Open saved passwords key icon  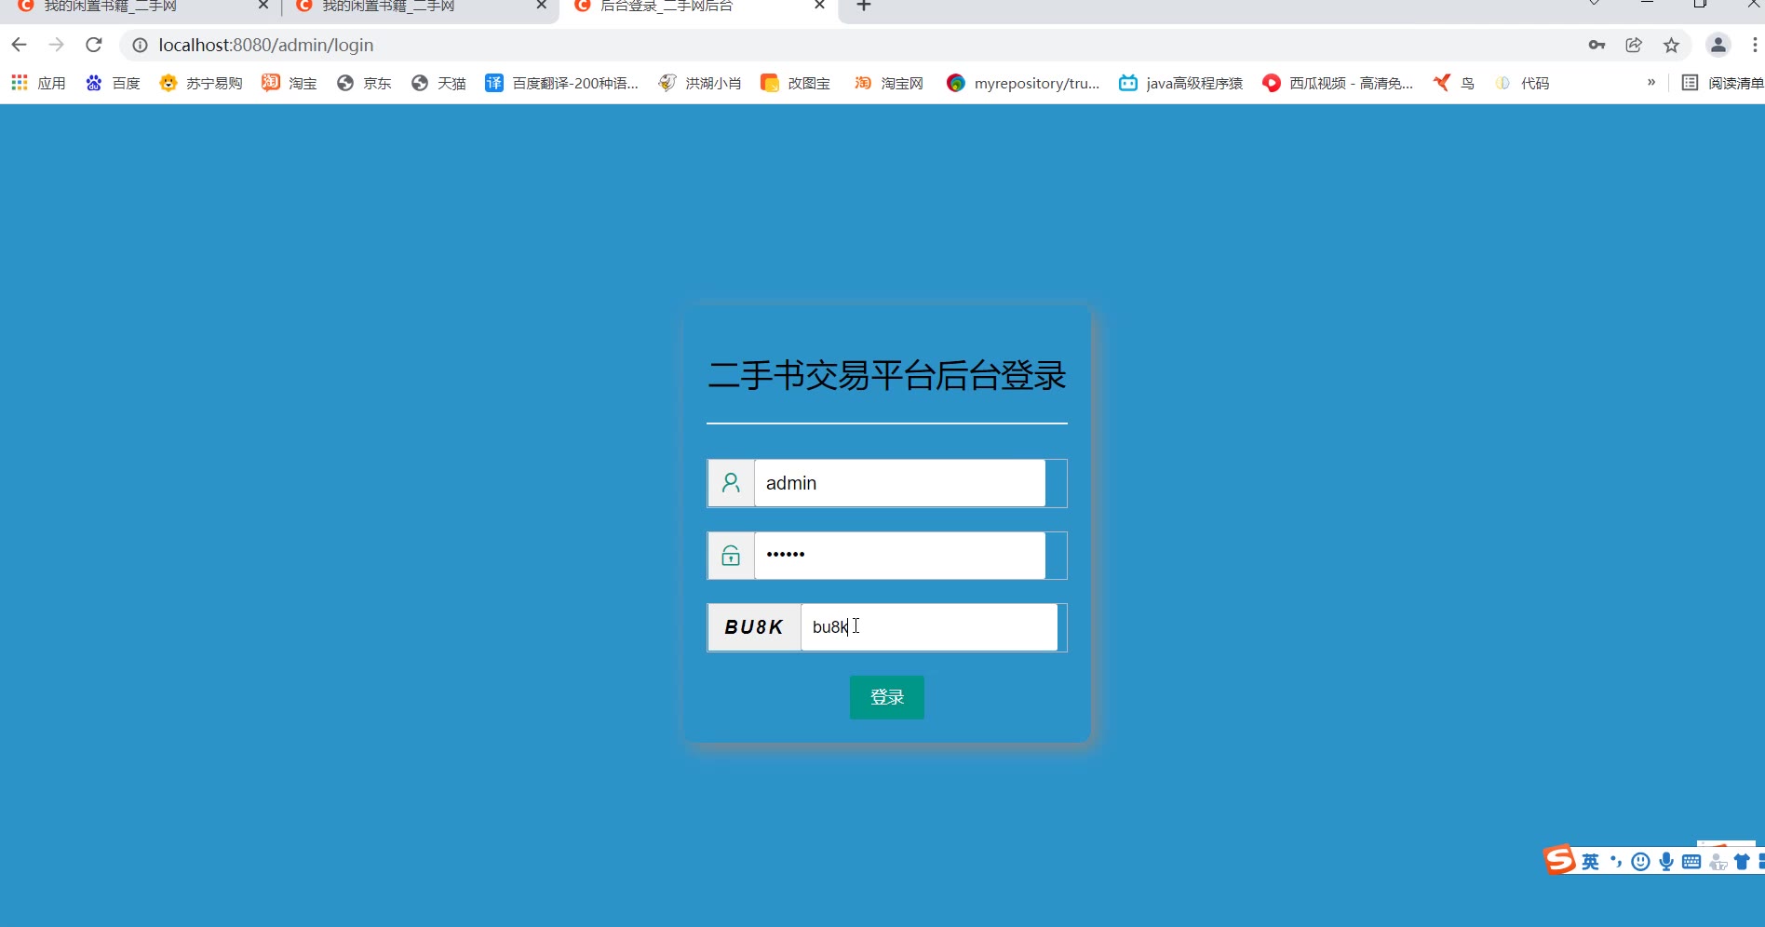[1597, 45]
